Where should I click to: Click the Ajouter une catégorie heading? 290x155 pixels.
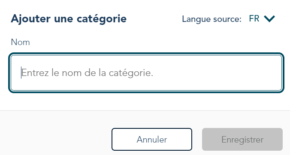tap(69, 19)
